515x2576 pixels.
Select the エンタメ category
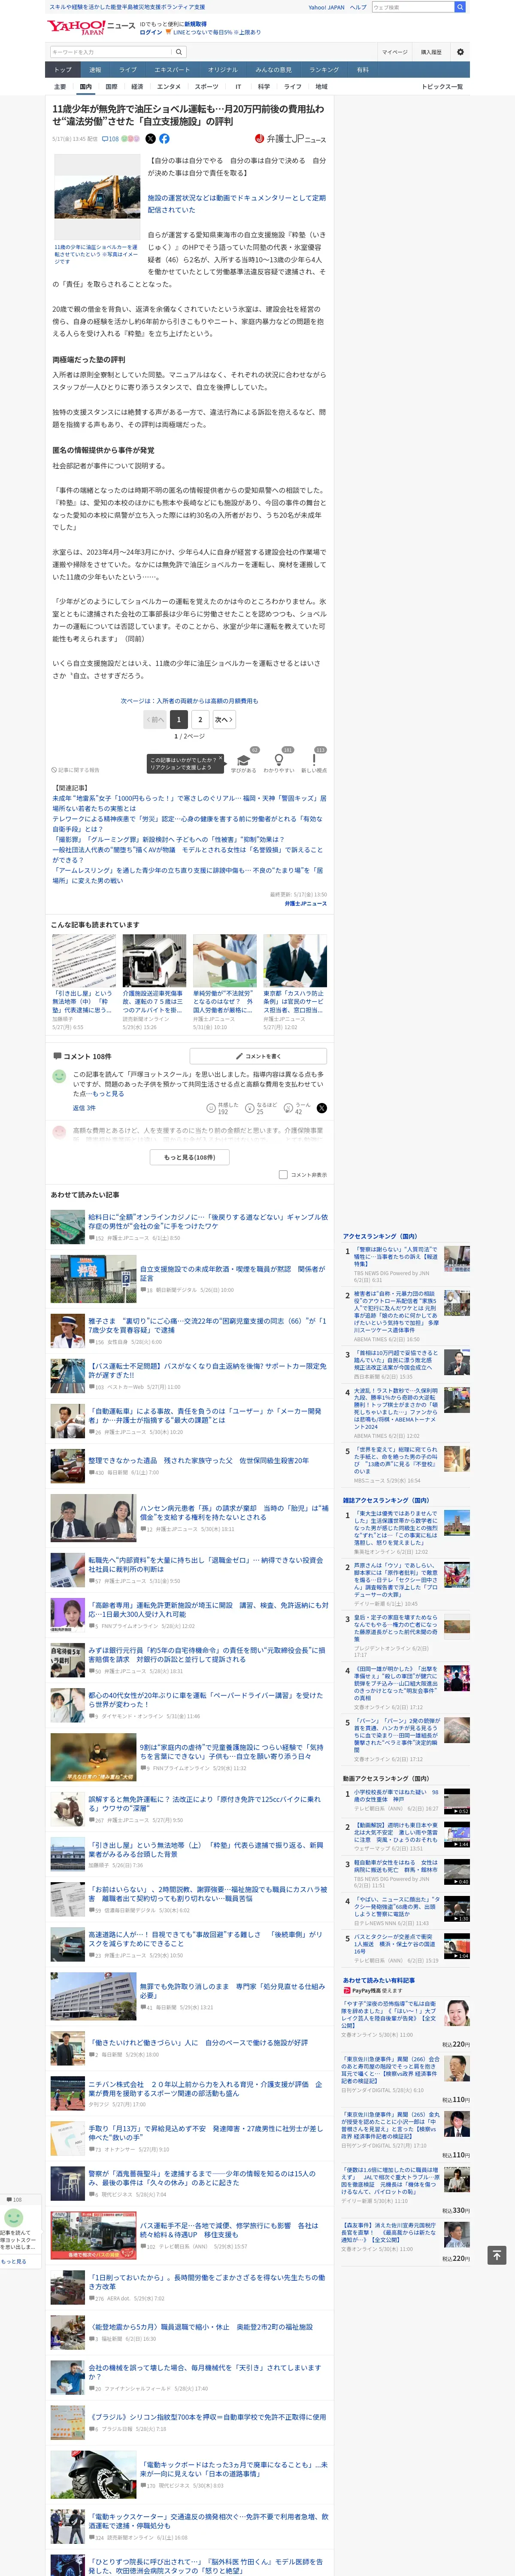point(169,87)
